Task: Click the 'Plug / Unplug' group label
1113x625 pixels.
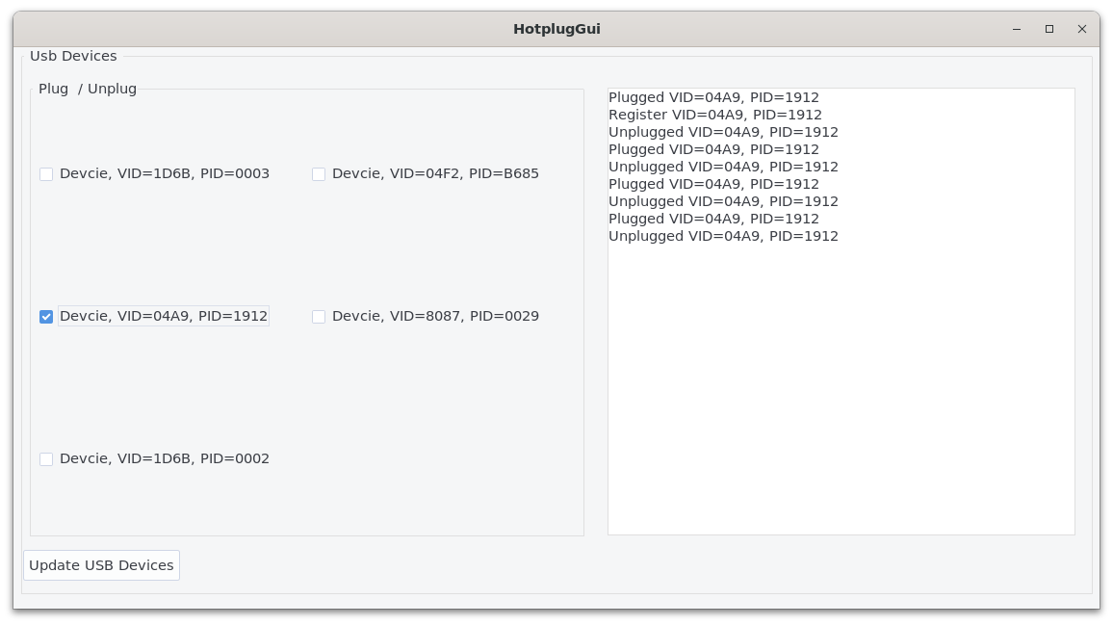Action: coord(88,89)
